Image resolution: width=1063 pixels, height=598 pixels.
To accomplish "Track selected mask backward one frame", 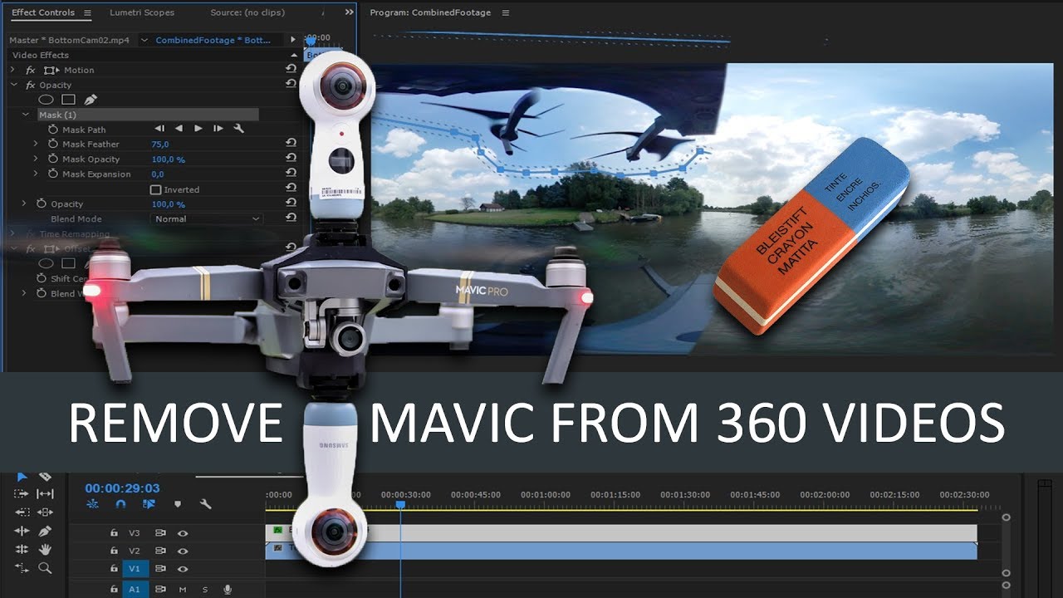I will point(159,129).
